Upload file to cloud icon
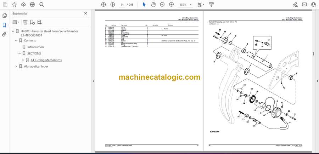319x154 pixels. click(x=23, y=5)
